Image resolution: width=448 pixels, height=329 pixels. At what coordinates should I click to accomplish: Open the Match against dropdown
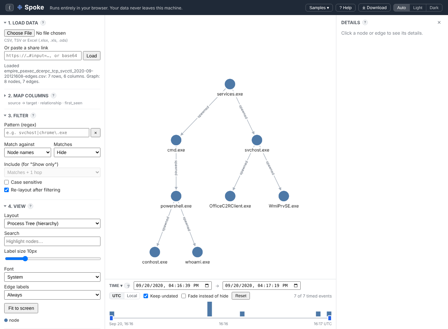(28, 153)
